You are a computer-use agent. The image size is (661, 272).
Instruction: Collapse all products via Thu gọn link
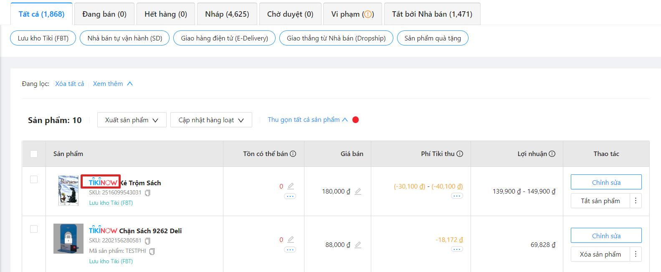(x=307, y=120)
